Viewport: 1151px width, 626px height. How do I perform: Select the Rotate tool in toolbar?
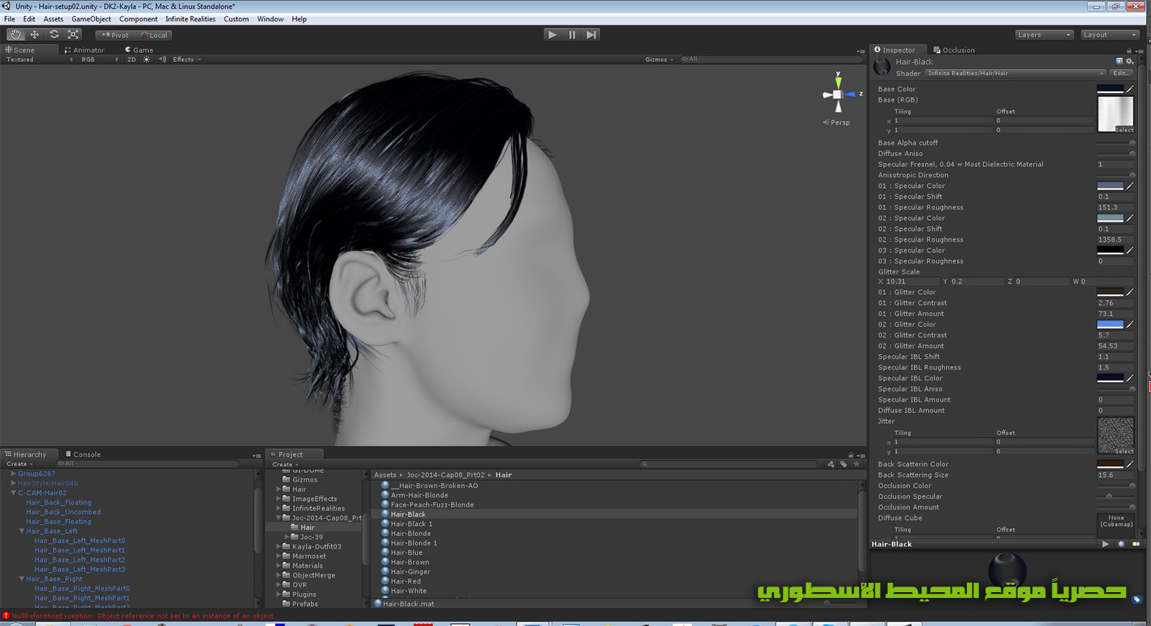[54, 35]
